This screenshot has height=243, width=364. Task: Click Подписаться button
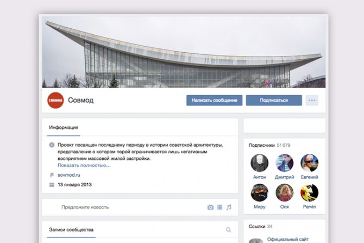[x=274, y=101]
